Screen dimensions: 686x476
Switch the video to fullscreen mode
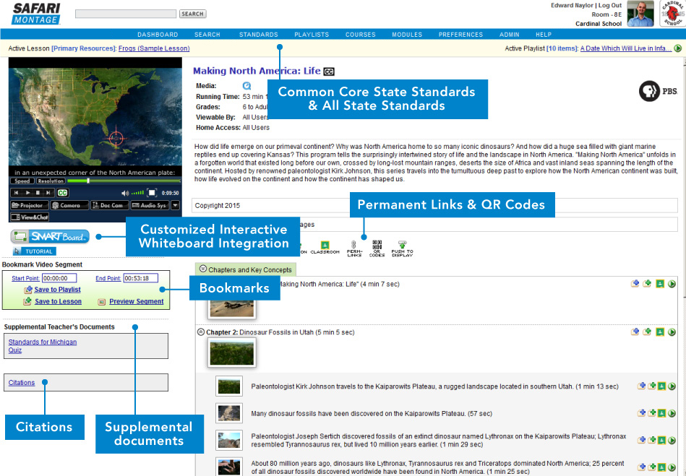152,193
